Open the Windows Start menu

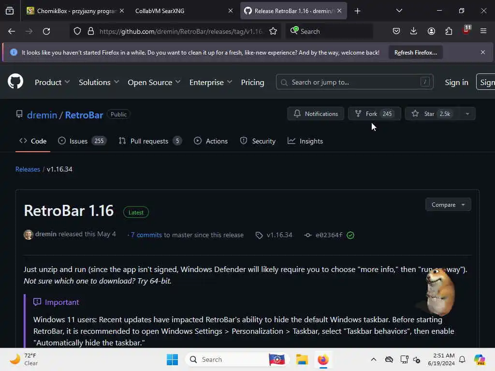coord(173,359)
